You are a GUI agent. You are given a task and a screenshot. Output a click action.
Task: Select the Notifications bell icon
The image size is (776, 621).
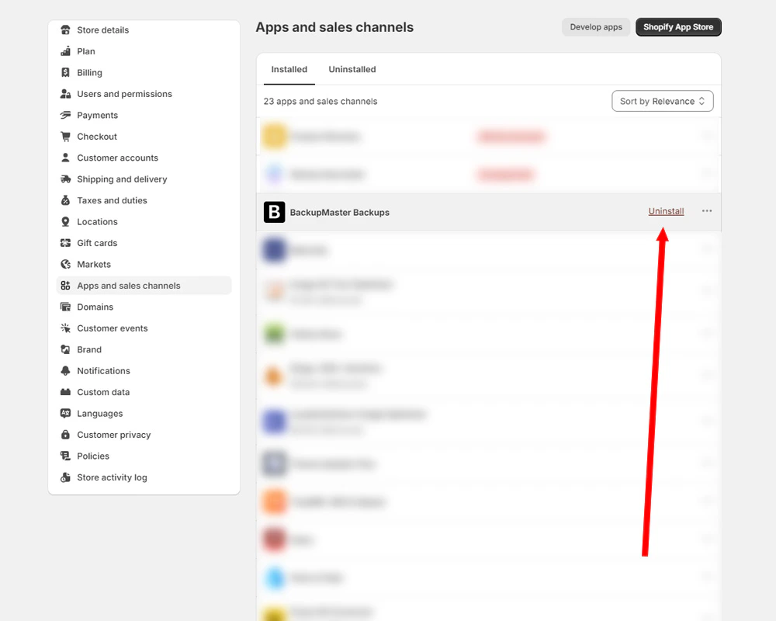point(65,370)
